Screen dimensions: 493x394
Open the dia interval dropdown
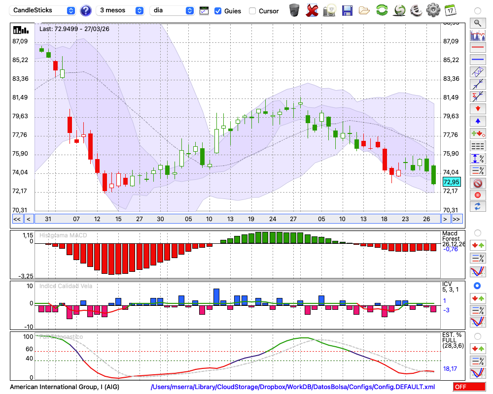tap(172, 10)
